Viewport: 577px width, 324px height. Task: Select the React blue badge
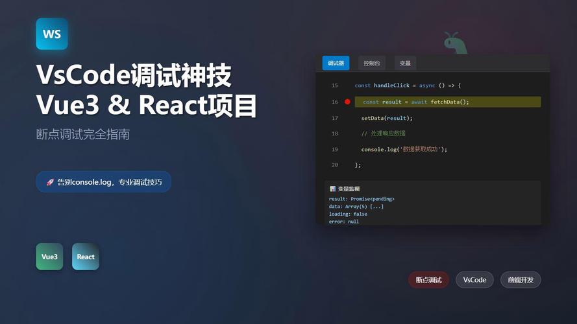click(x=86, y=257)
